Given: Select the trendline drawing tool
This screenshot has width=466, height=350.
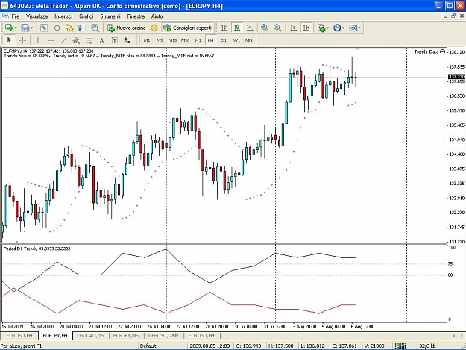Looking at the screenshot, I should coord(63,40).
